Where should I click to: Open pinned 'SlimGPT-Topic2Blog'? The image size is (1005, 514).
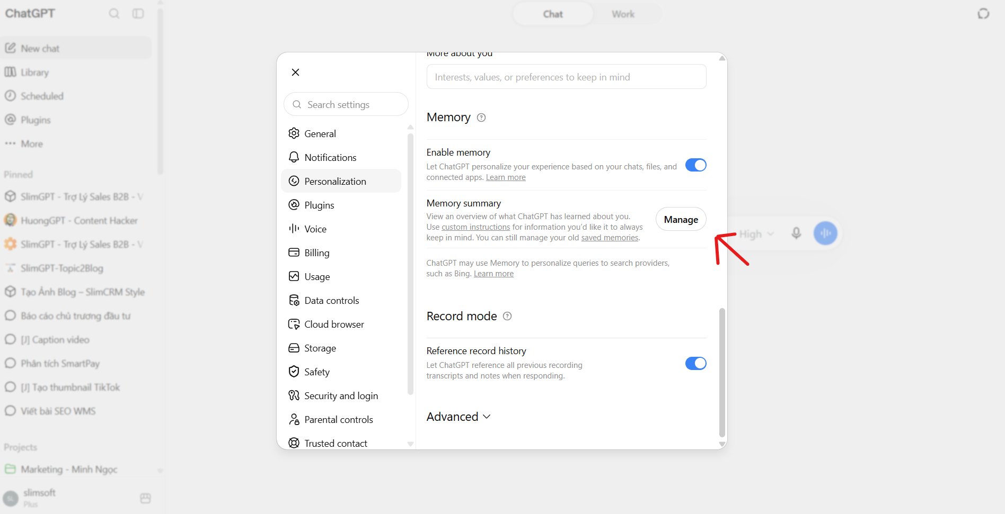(x=76, y=268)
